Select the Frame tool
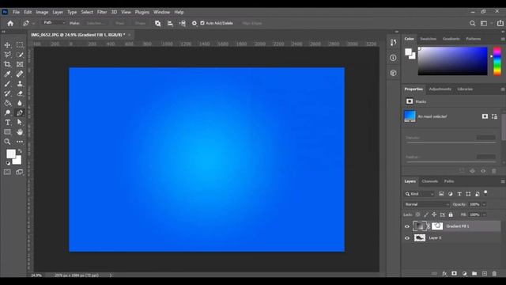Viewport: 506px width, 285px height. [20, 64]
